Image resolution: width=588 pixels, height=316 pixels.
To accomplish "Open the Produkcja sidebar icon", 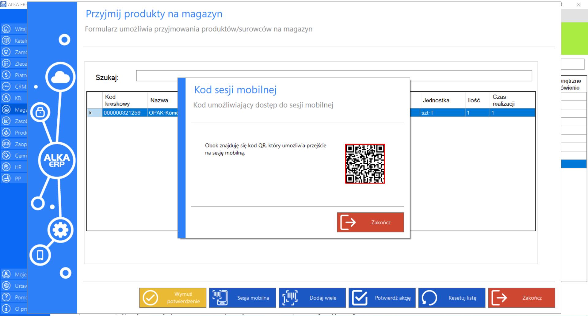I will click(6, 132).
